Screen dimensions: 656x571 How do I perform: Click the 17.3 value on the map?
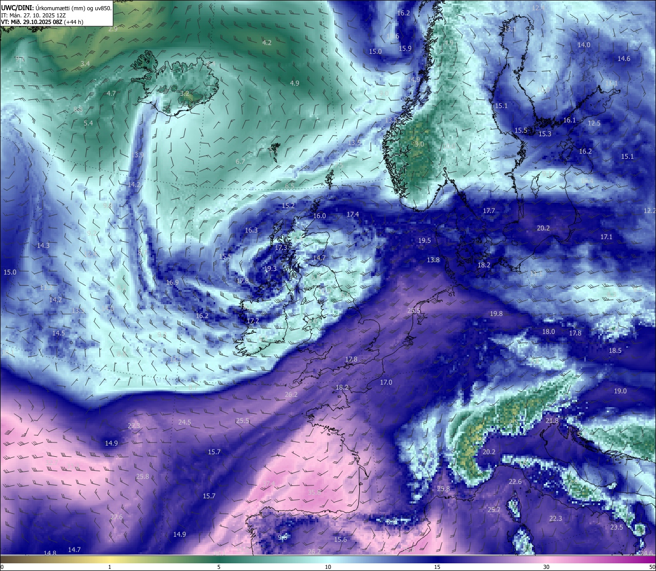pyautogui.click(x=281, y=248)
